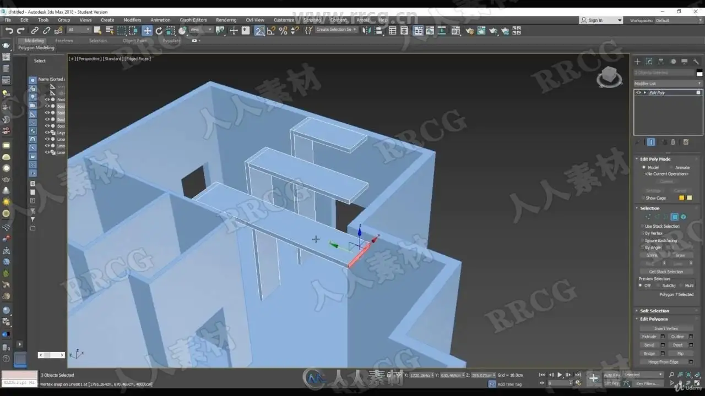This screenshot has height=396, width=705.
Task: Open the Hierarchy command panel tab
Action: (661, 62)
